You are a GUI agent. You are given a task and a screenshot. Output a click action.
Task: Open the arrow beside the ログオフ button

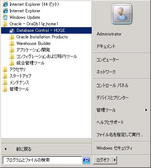click(x=115, y=160)
